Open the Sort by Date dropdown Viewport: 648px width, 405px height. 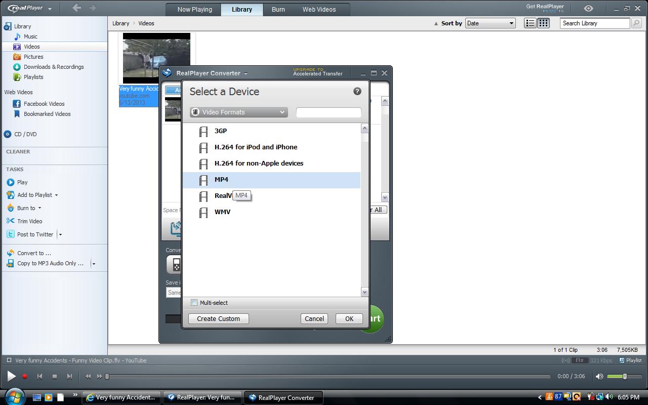pos(490,23)
